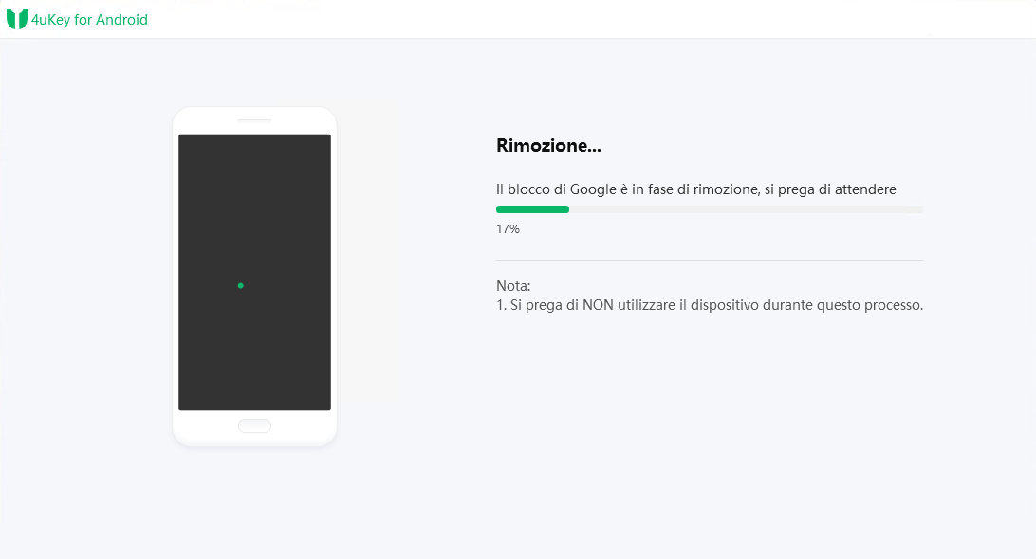Screen dimensions: 1036x559
Task: Select the 4uKey ribbon emblem in the header
Action: point(16,18)
